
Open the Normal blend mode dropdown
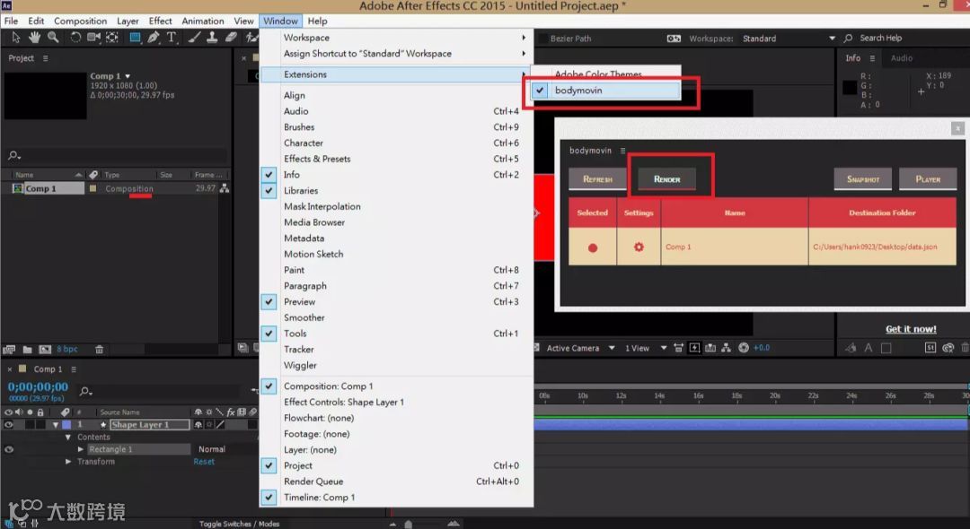coord(212,449)
